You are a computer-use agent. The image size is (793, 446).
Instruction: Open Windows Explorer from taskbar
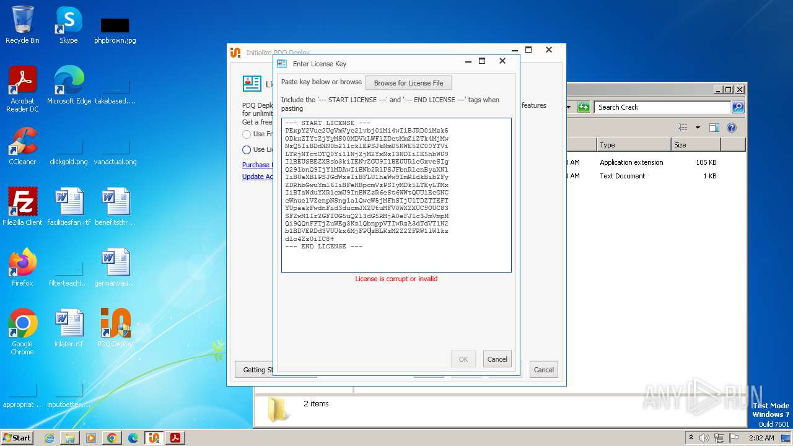pos(70,438)
